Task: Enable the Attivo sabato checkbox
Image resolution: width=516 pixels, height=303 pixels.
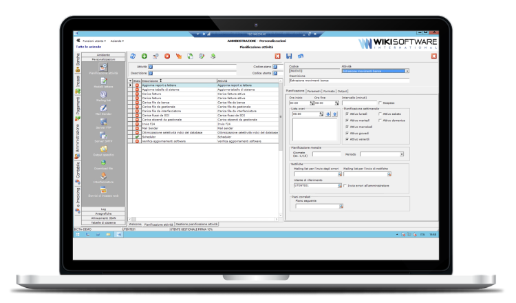Action: tap(380, 114)
